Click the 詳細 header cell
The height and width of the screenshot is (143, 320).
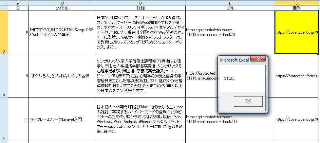(x=141, y=8)
